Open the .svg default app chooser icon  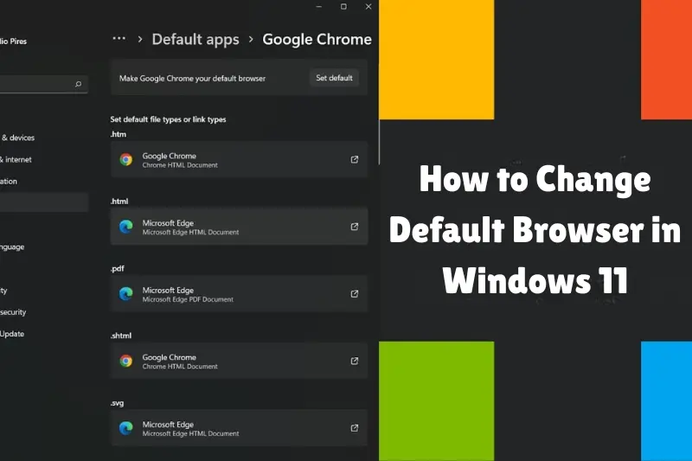[355, 428]
